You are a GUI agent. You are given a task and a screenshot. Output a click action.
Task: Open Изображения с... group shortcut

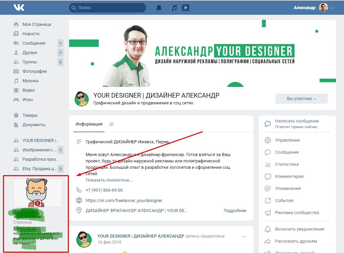coord(40,150)
